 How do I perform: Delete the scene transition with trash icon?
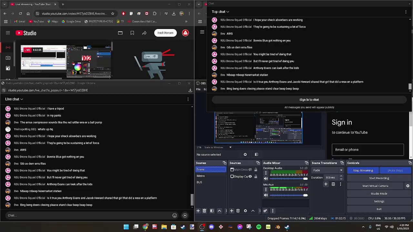[x=333, y=184]
